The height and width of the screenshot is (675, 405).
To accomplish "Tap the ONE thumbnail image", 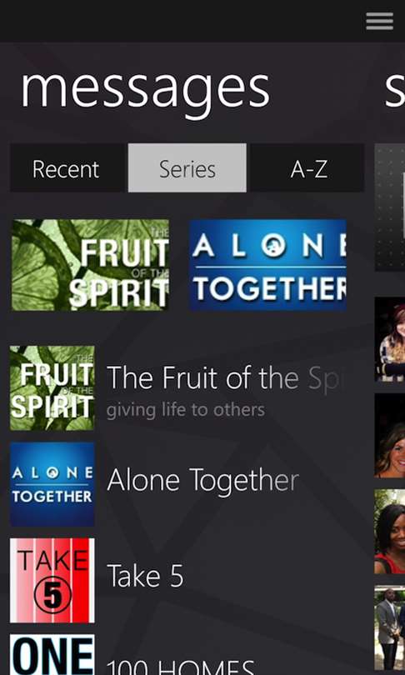I will 52,654.
